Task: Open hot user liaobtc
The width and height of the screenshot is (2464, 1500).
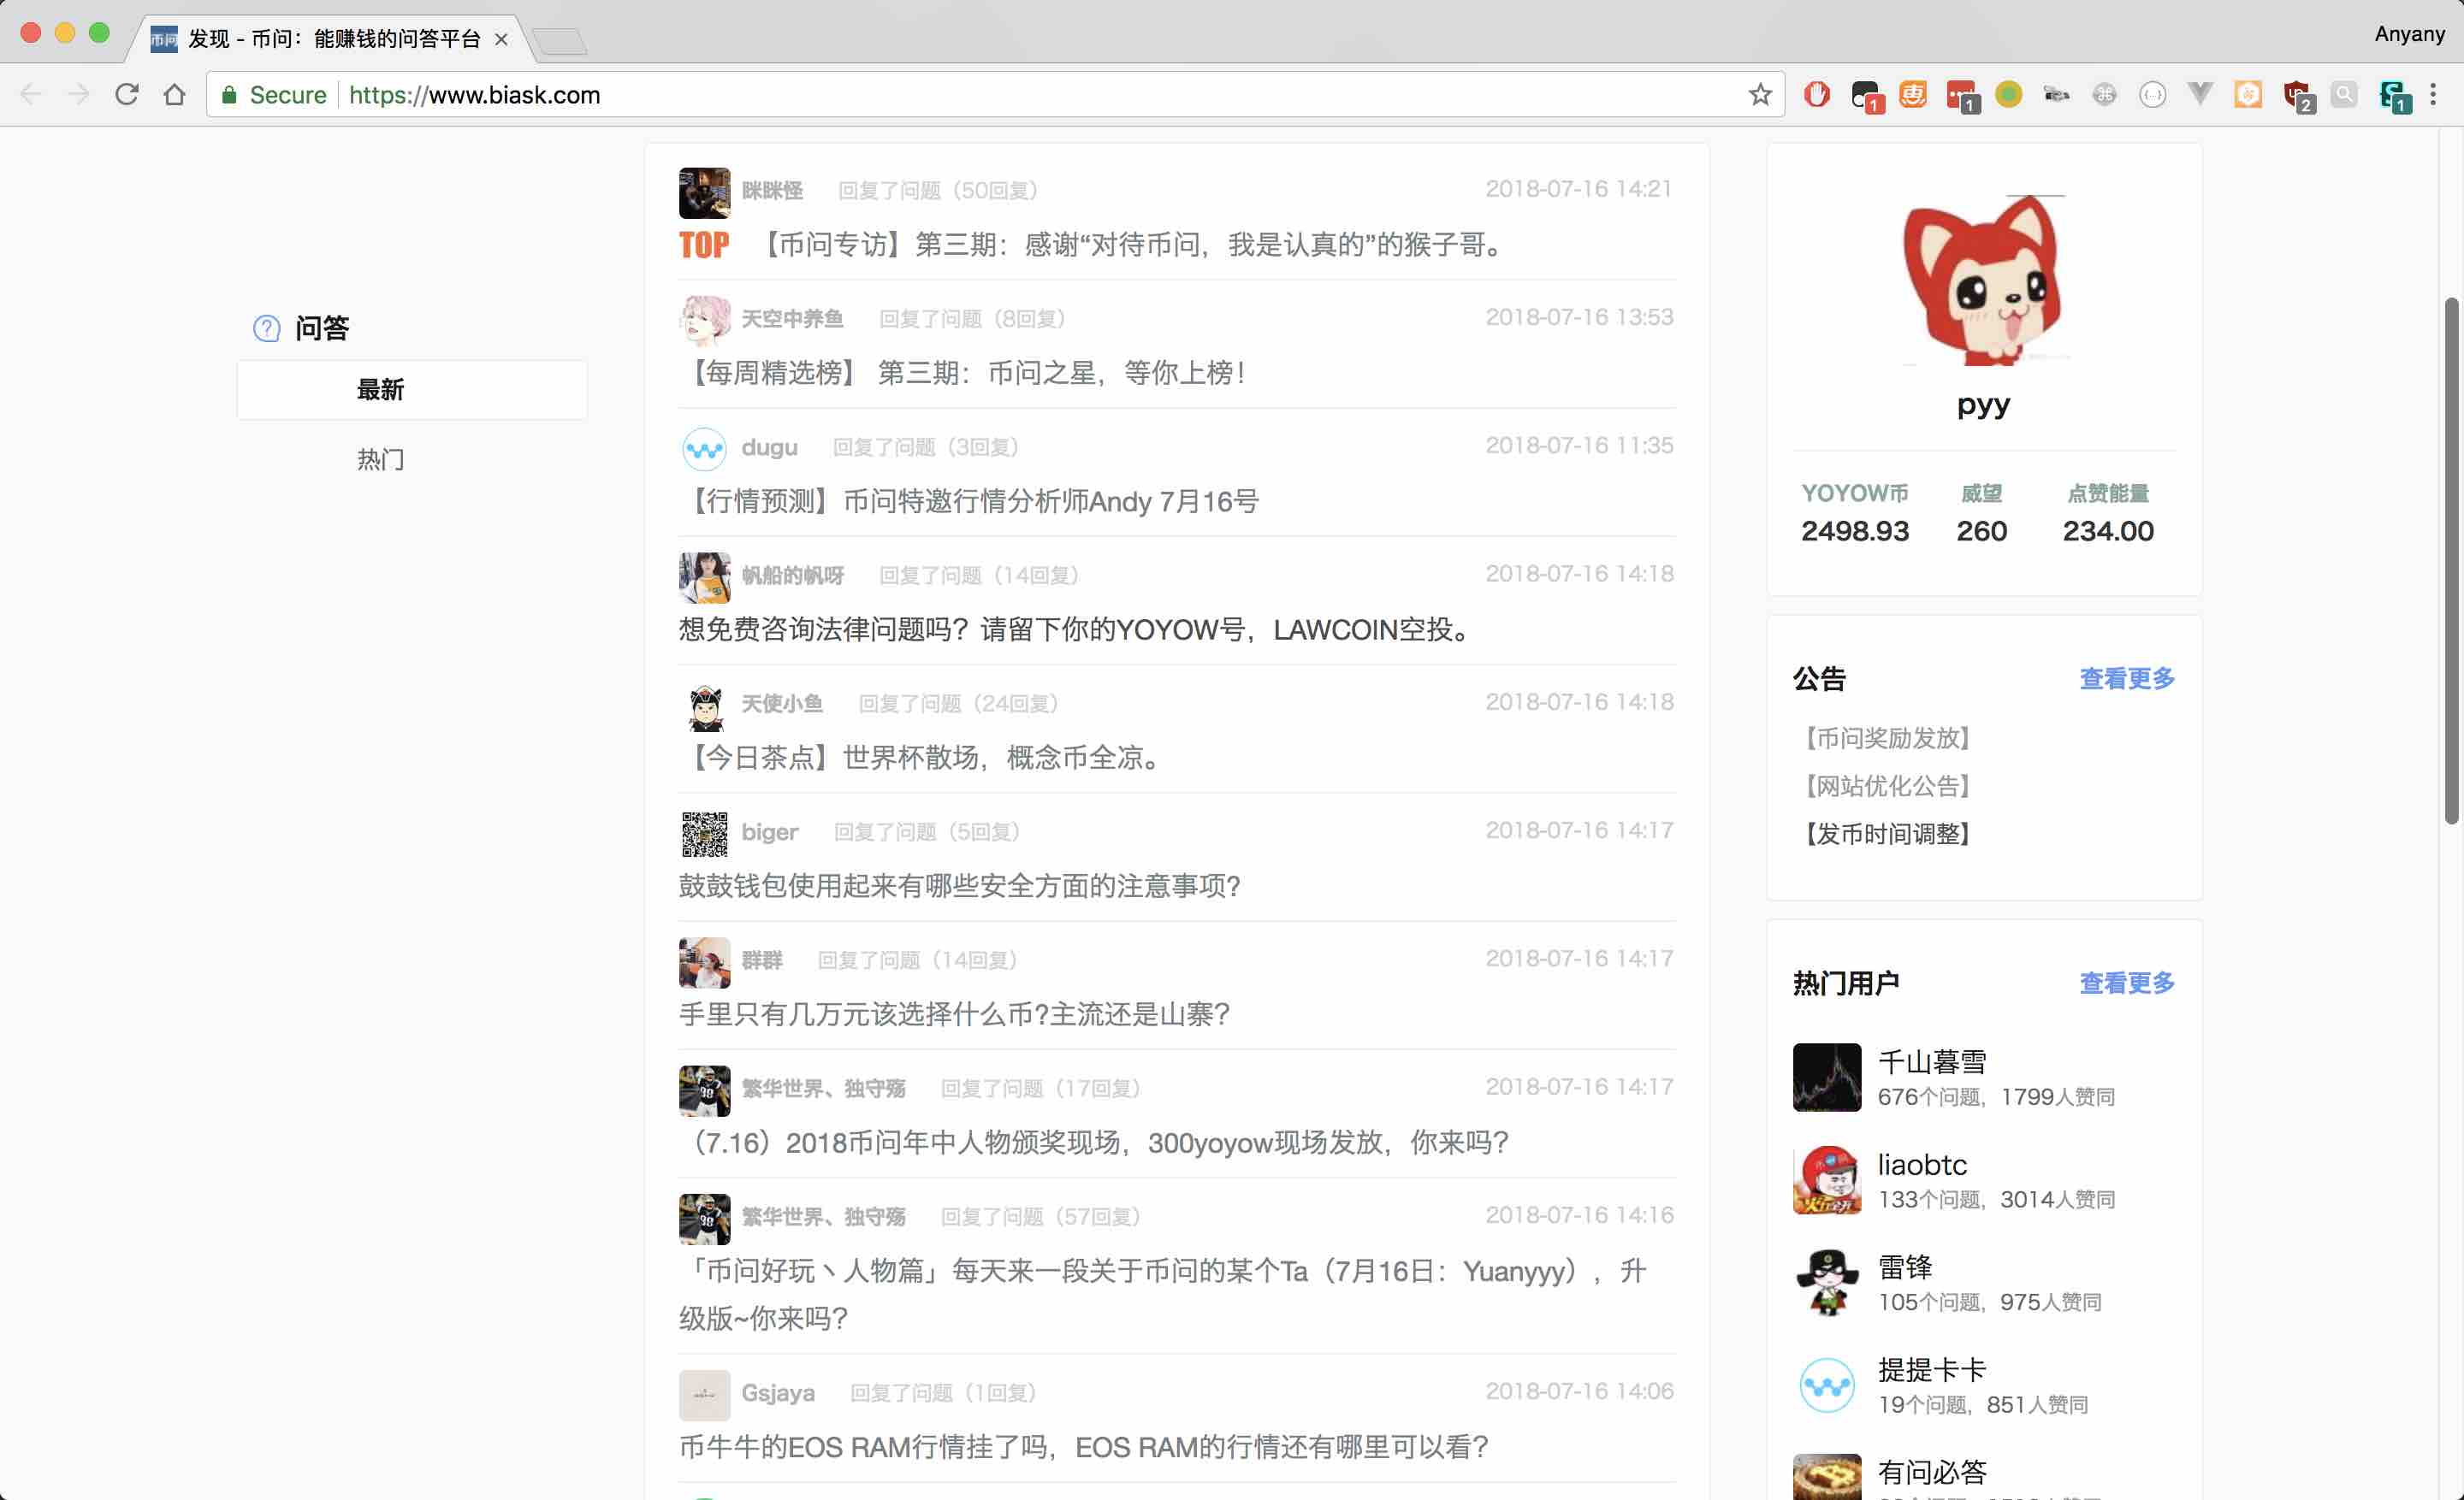Action: coord(1922,1164)
